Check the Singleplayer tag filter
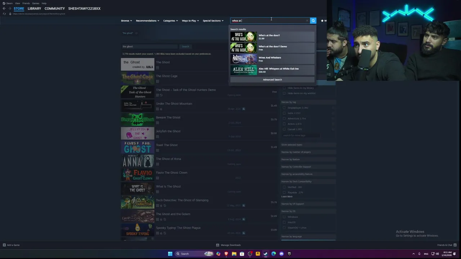 [284, 108]
